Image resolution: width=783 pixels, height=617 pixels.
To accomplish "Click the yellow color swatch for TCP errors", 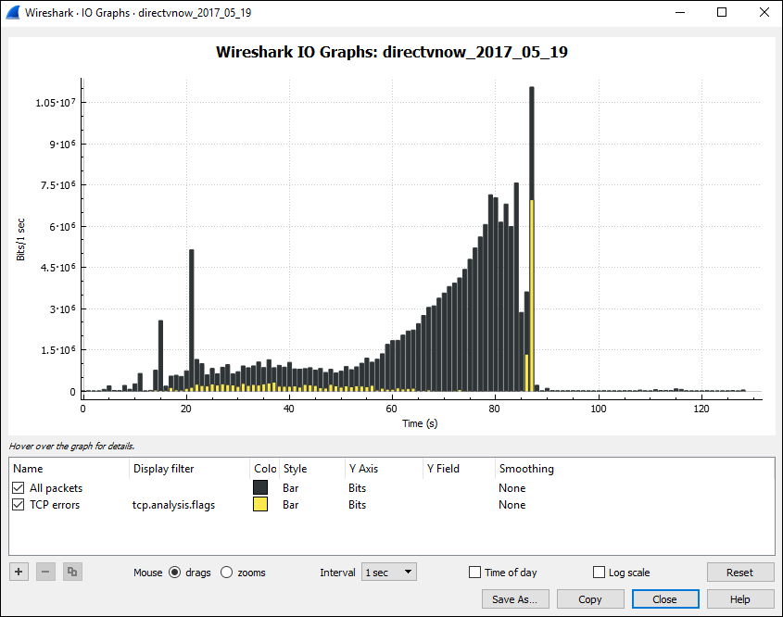I will 260,504.
